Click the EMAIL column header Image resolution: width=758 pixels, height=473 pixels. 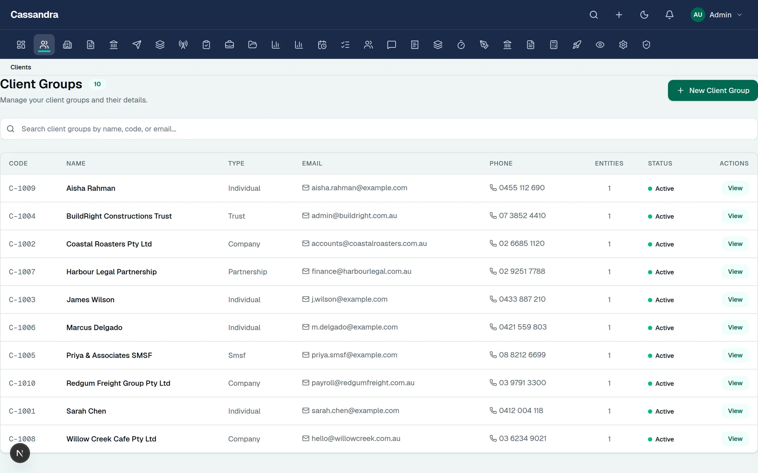(312, 163)
